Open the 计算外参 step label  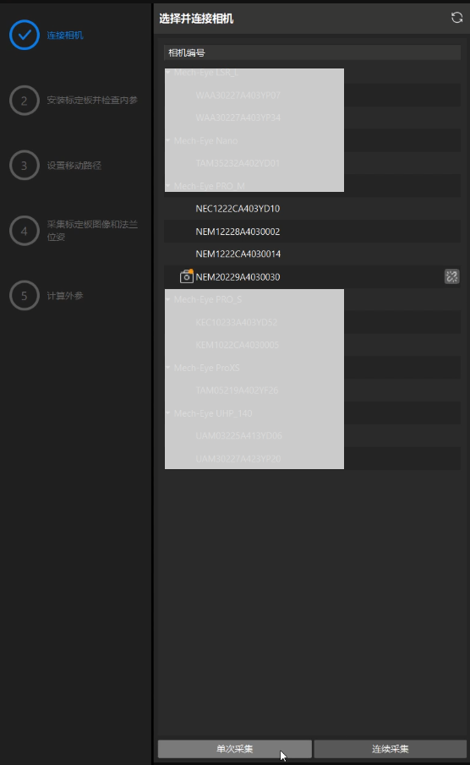(65, 296)
